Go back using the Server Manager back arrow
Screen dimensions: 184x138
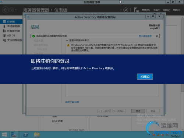pos(6,10)
